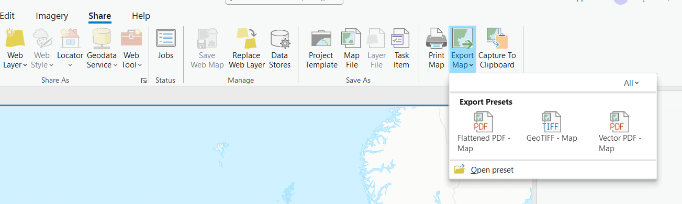This screenshot has height=204, width=682.
Task: Select the Web Tool icon
Action: pyautogui.click(x=131, y=38)
